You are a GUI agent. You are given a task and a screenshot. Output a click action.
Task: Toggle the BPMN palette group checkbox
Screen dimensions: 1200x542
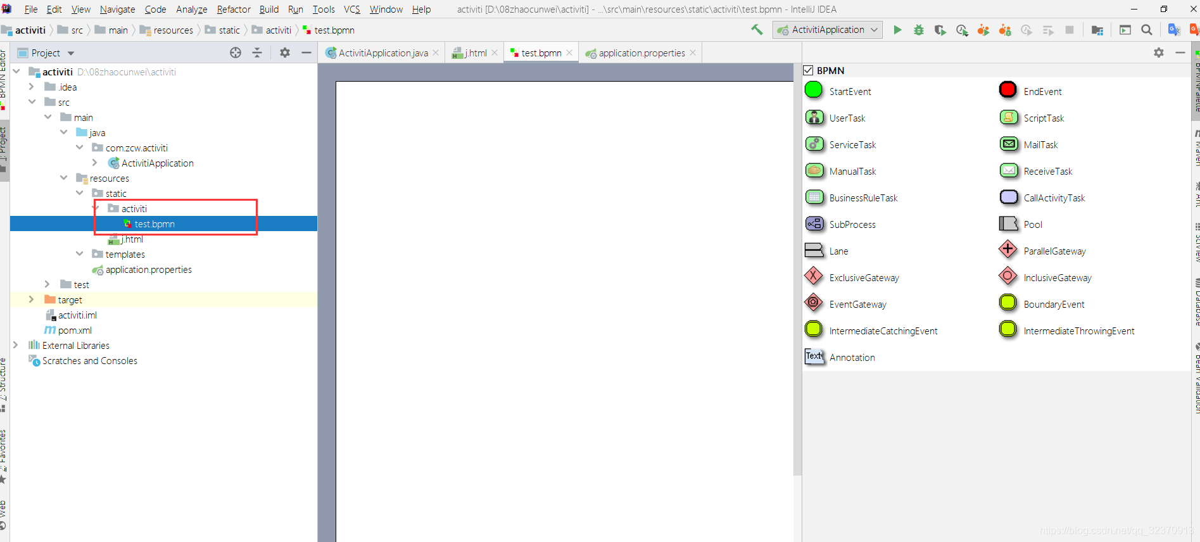(808, 70)
